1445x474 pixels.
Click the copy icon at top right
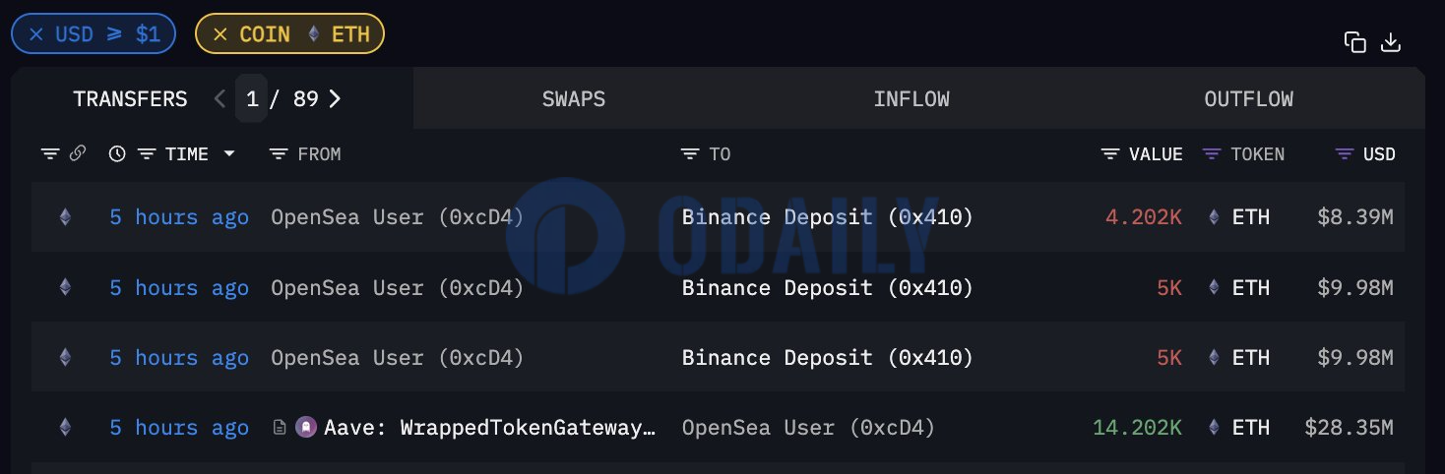[1355, 42]
